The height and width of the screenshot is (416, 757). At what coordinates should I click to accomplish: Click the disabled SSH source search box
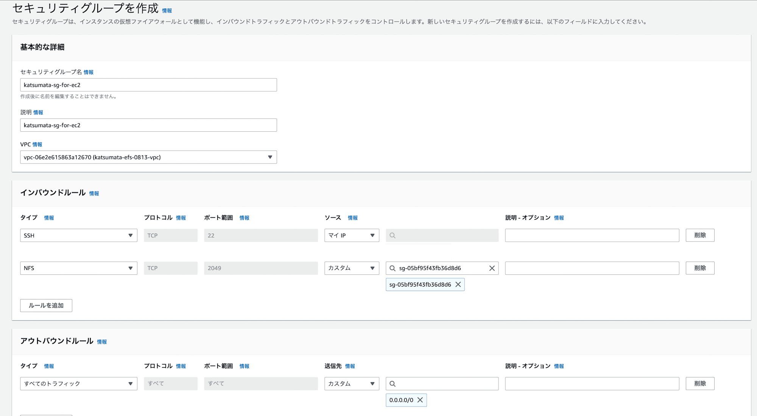point(442,235)
